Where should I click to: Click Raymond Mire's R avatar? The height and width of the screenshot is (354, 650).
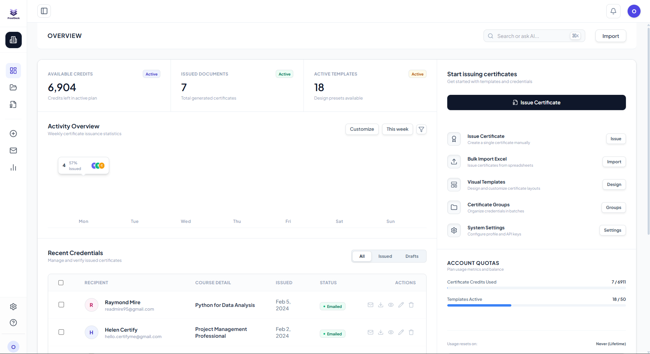click(91, 305)
